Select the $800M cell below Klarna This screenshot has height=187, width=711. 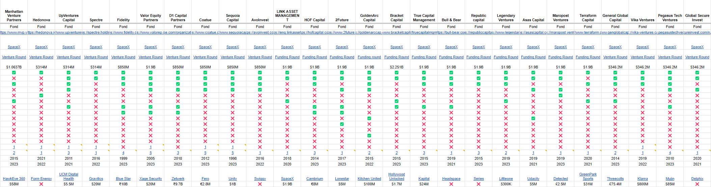tap(642, 184)
